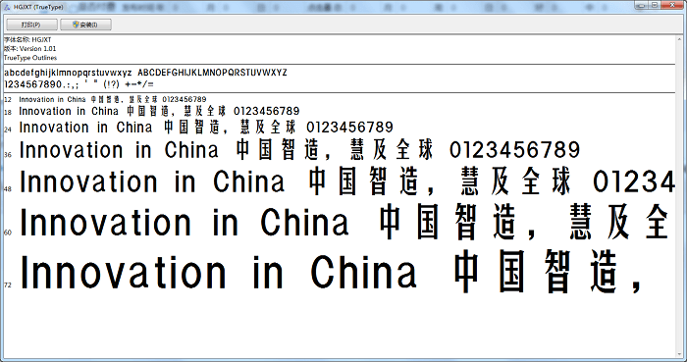
Task: Minimize the HGJXT font viewer window
Action: click(642, 5)
